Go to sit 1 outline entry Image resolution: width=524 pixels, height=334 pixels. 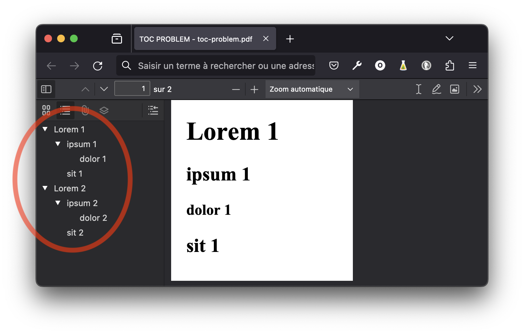click(74, 174)
